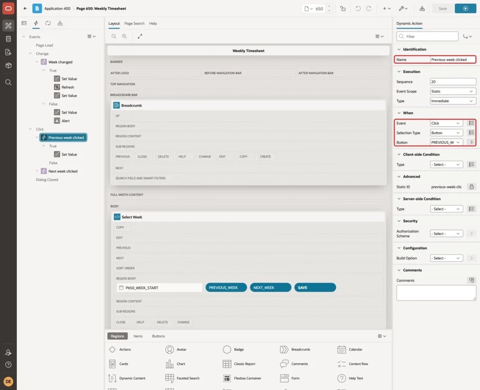Select the NEXT_WEEK button in the layout
Screen dimensions: 480x390
coord(270,287)
